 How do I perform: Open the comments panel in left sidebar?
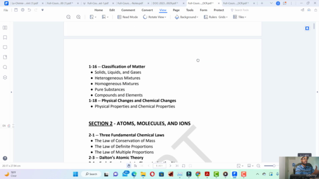[x=5, y=47]
